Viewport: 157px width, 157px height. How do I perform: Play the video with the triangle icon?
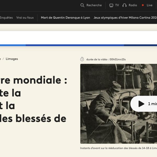(141, 104)
